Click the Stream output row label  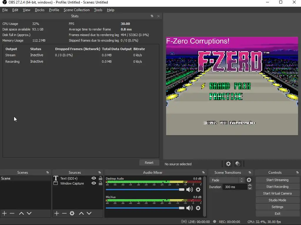click(x=10, y=55)
